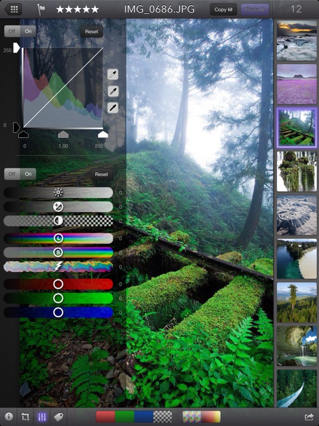319x426 pixels.
Task: Select the white input point handle
Action: pos(103,134)
